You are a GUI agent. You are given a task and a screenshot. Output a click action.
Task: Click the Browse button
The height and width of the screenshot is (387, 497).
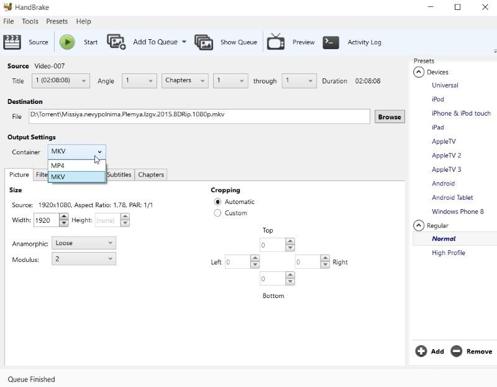[390, 117]
